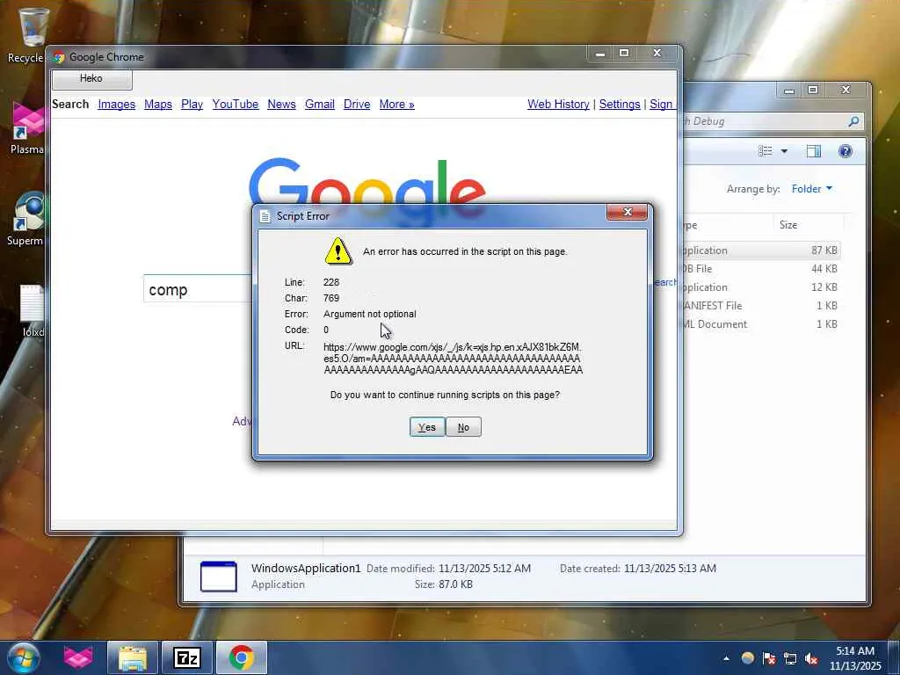
Task: Open the News link on Google
Action: tap(281, 105)
